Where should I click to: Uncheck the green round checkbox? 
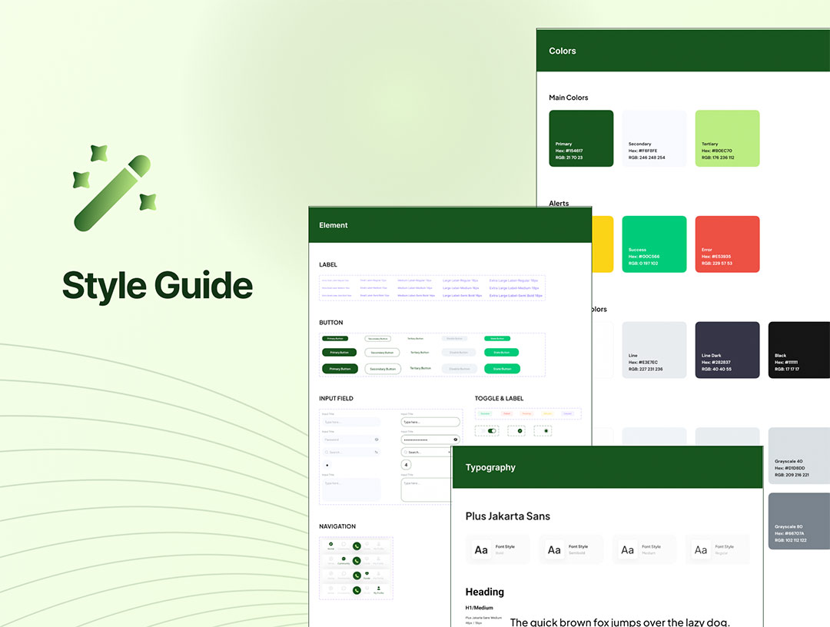tap(520, 431)
